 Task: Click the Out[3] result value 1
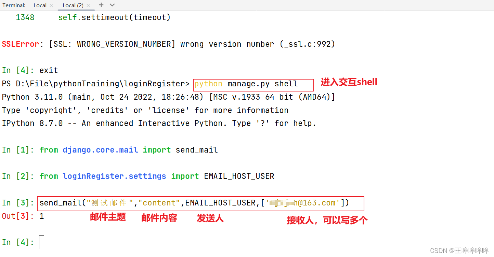tap(42, 216)
